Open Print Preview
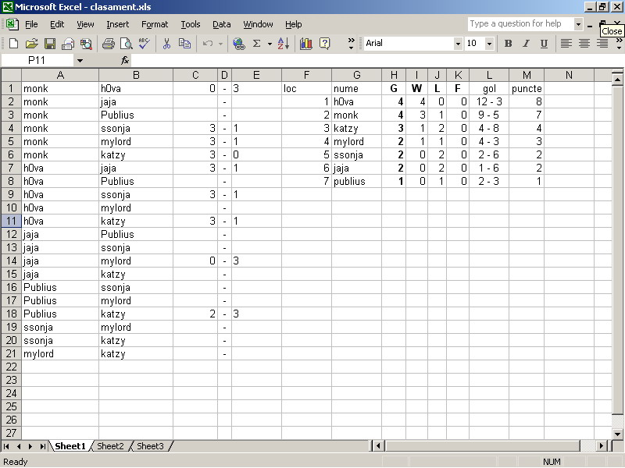Viewport: 625px width, 468px height. coord(126,44)
